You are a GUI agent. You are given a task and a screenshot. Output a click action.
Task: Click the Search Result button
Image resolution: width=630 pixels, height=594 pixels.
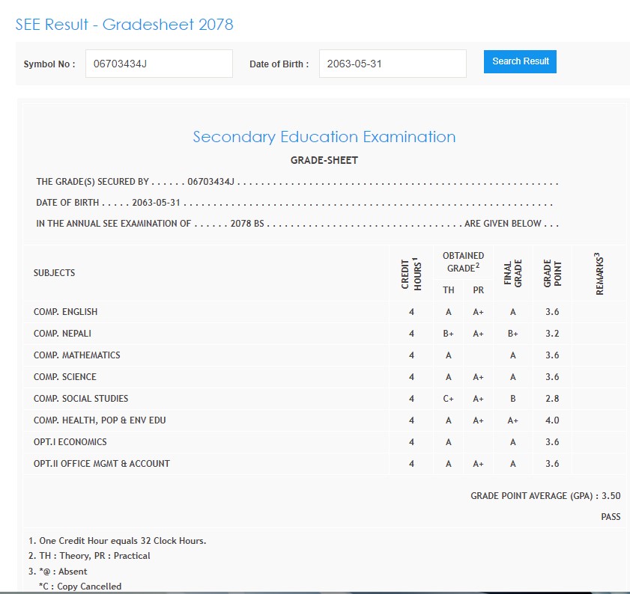pos(520,61)
